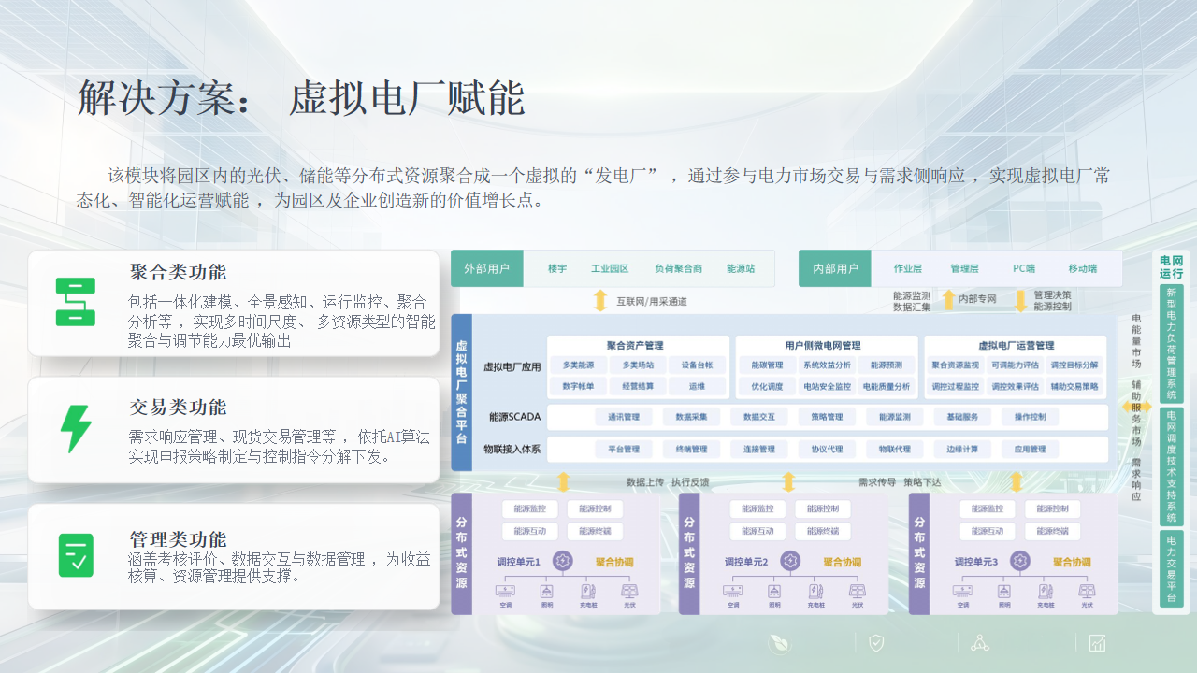Click 边缘计算 in the 物联接入体系 row

(x=962, y=450)
